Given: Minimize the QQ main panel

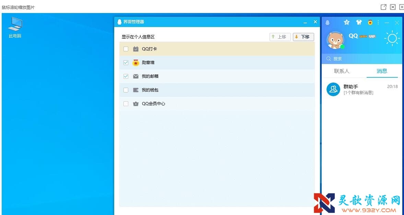Looking at the screenshot, I should (x=387, y=23).
